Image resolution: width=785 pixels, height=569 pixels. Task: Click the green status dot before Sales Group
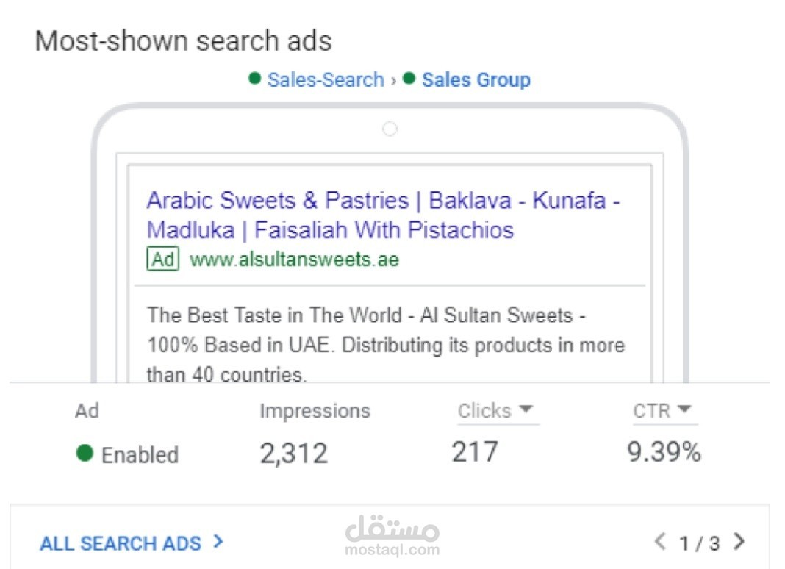click(409, 78)
